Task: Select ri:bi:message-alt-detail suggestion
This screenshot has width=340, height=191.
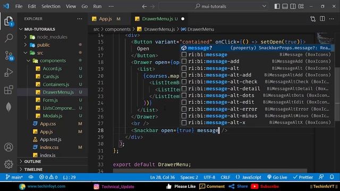Action: coord(257,89)
